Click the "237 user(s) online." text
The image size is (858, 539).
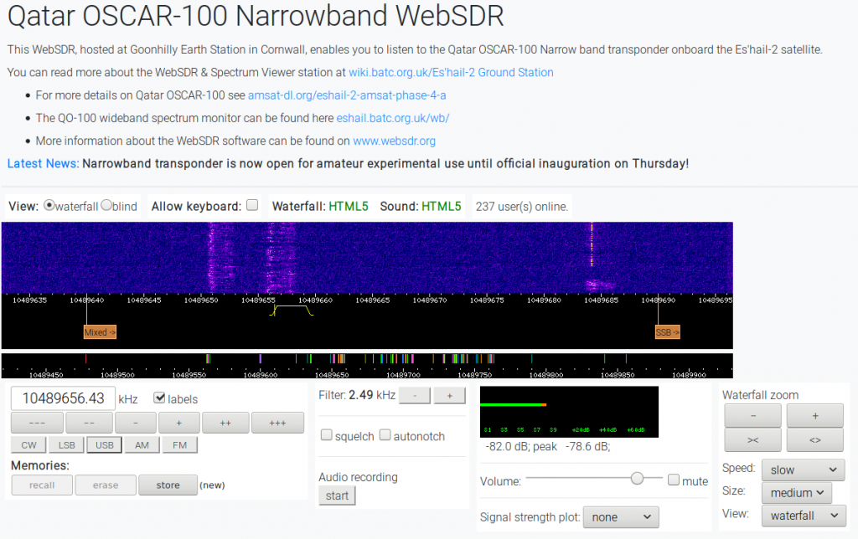(x=522, y=207)
